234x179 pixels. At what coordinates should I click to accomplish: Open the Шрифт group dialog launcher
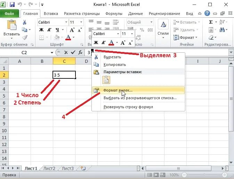[x=82, y=44]
